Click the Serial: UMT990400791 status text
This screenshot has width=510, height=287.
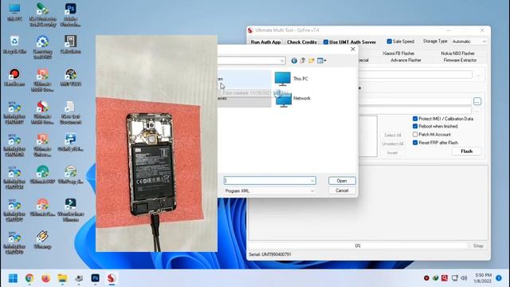coord(270,254)
